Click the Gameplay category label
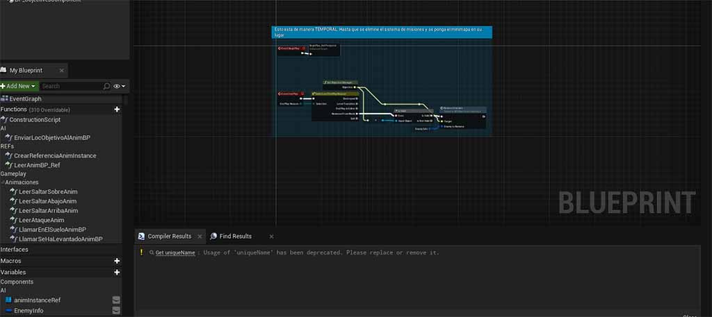712x317 pixels. click(x=13, y=174)
